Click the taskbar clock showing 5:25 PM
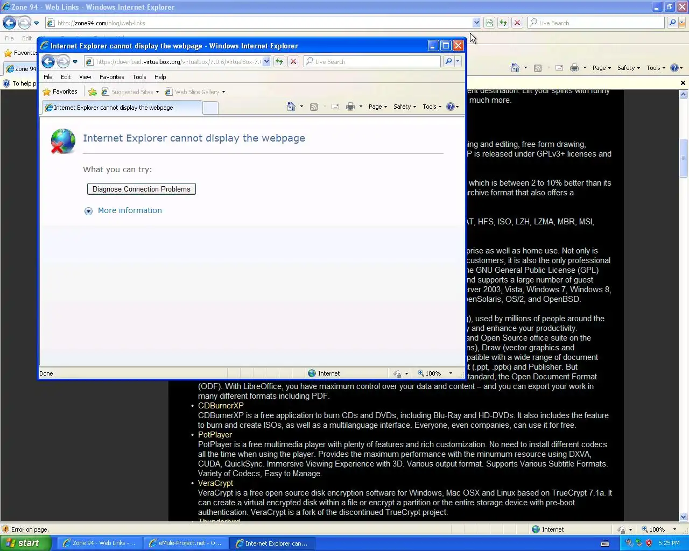This screenshot has width=689, height=551. pos(669,543)
